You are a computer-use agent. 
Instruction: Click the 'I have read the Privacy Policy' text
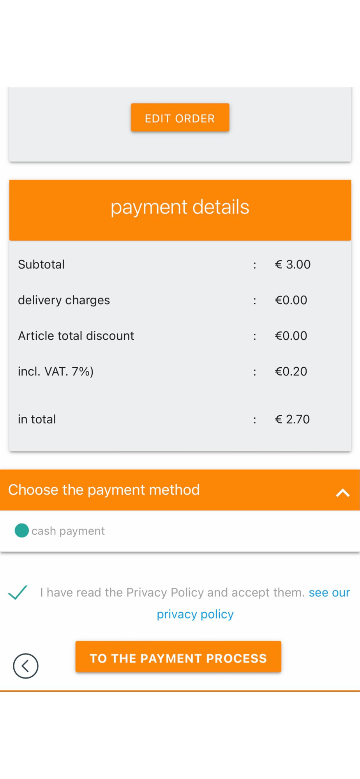pyautogui.click(x=122, y=592)
